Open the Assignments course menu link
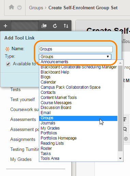The height and width of the screenshot is (176, 130). [x=23, y=140]
